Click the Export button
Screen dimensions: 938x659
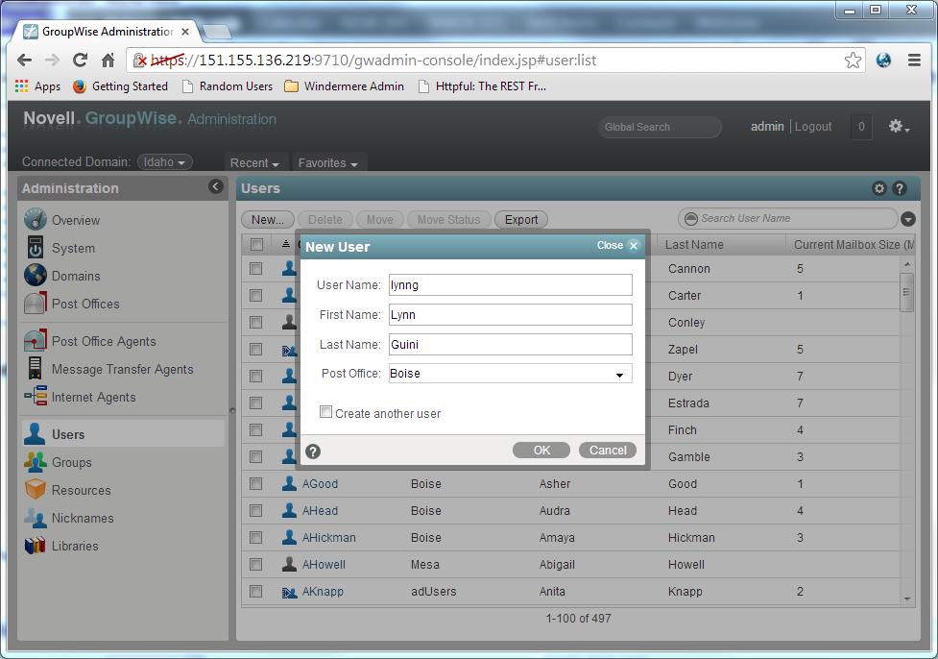tap(521, 220)
